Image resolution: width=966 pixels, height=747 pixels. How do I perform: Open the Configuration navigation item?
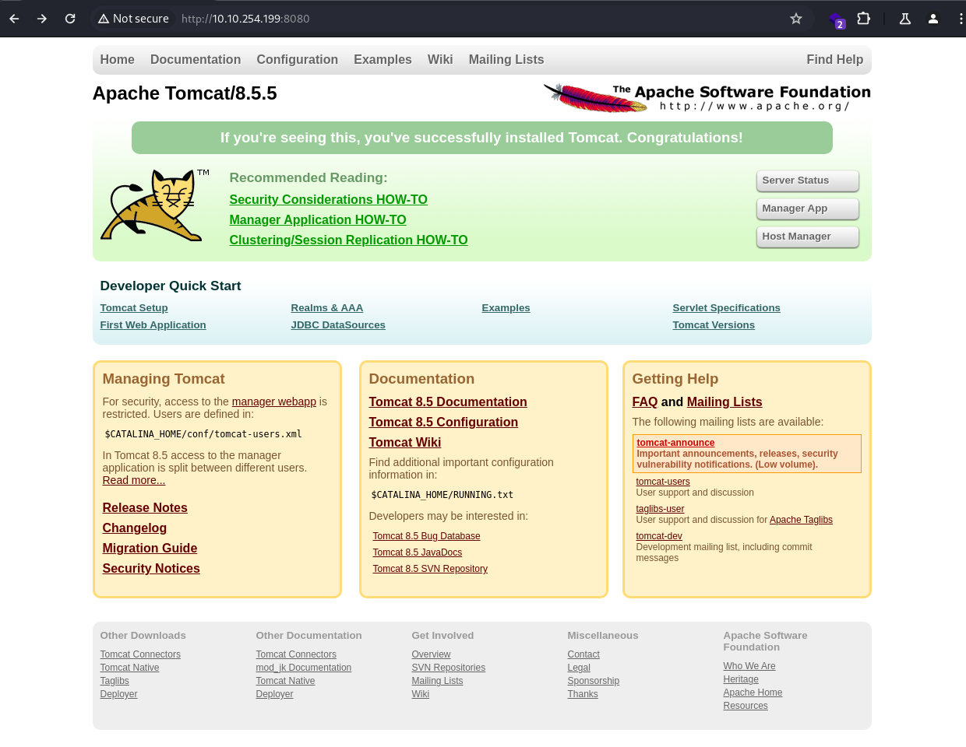coord(297,60)
